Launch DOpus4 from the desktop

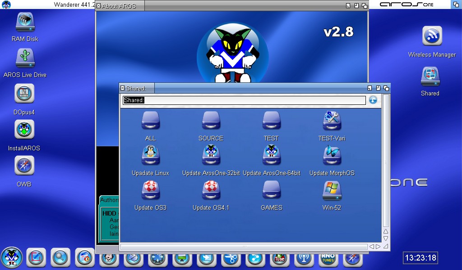coord(24,94)
